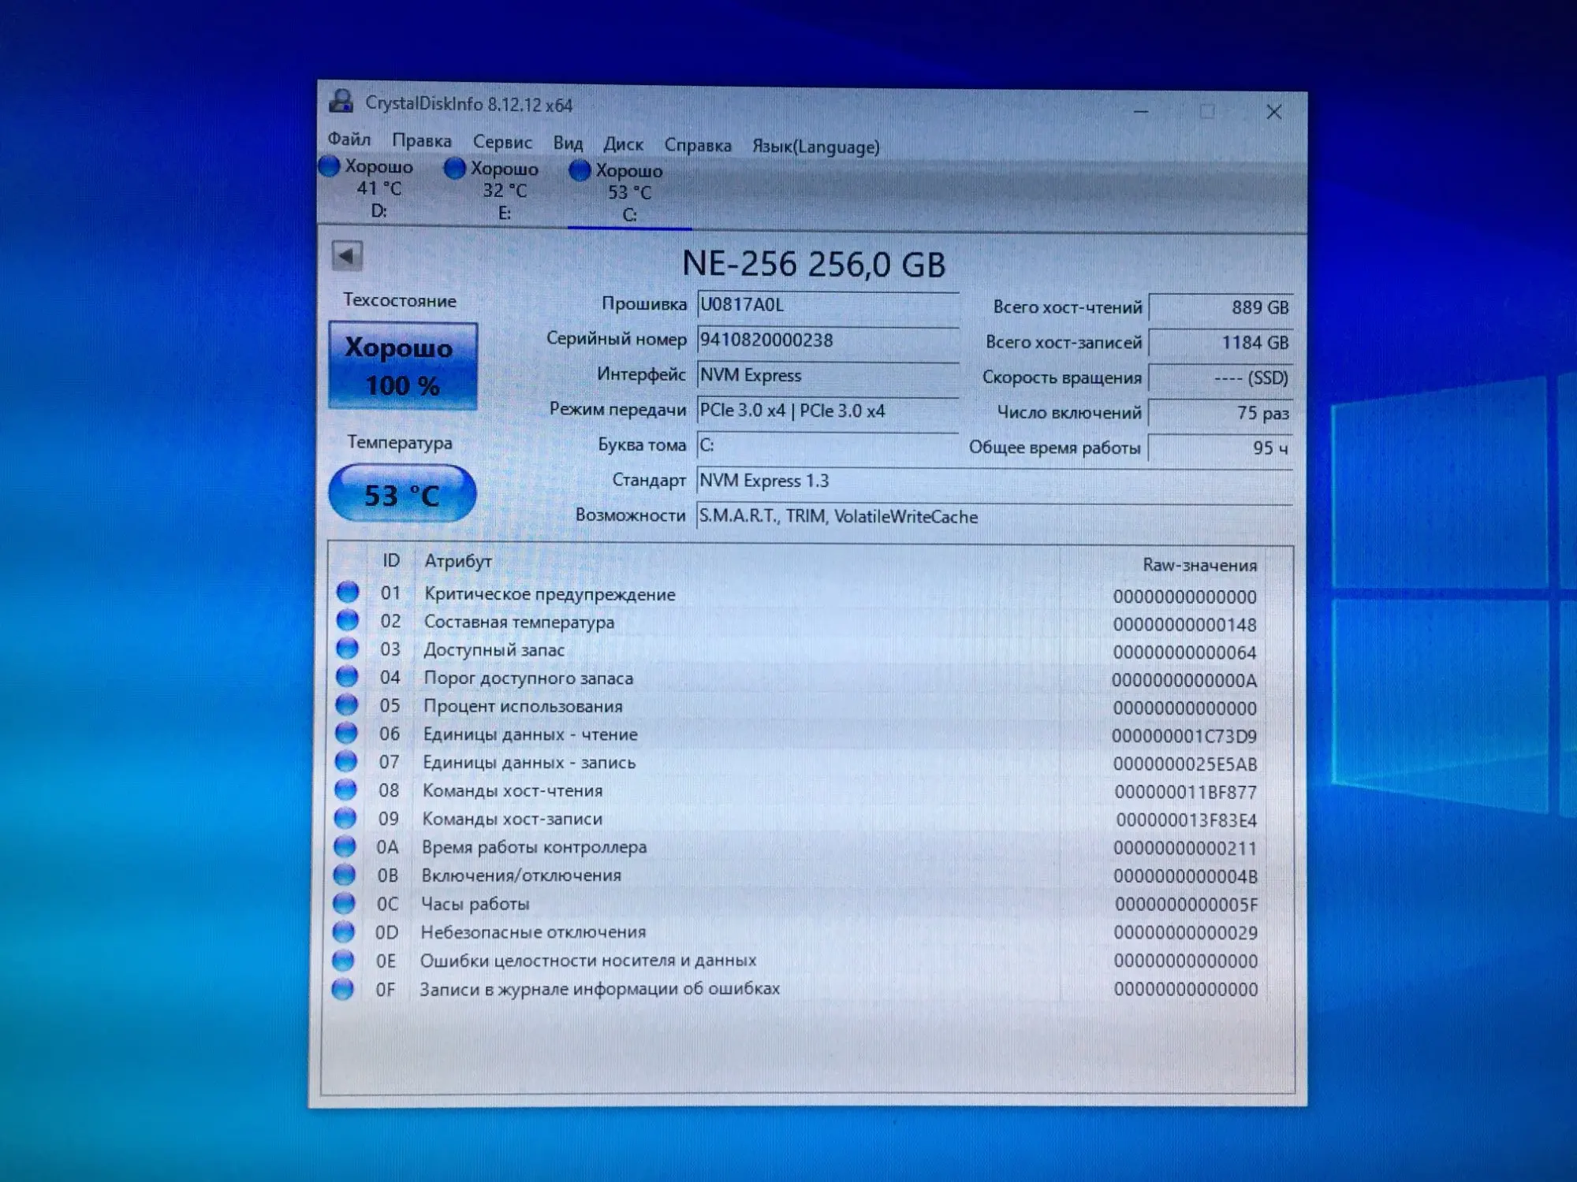The width and height of the screenshot is (1577, 1182).
Task: Click the blue status circle for attribute 05
Action: (x=346, y=704)
